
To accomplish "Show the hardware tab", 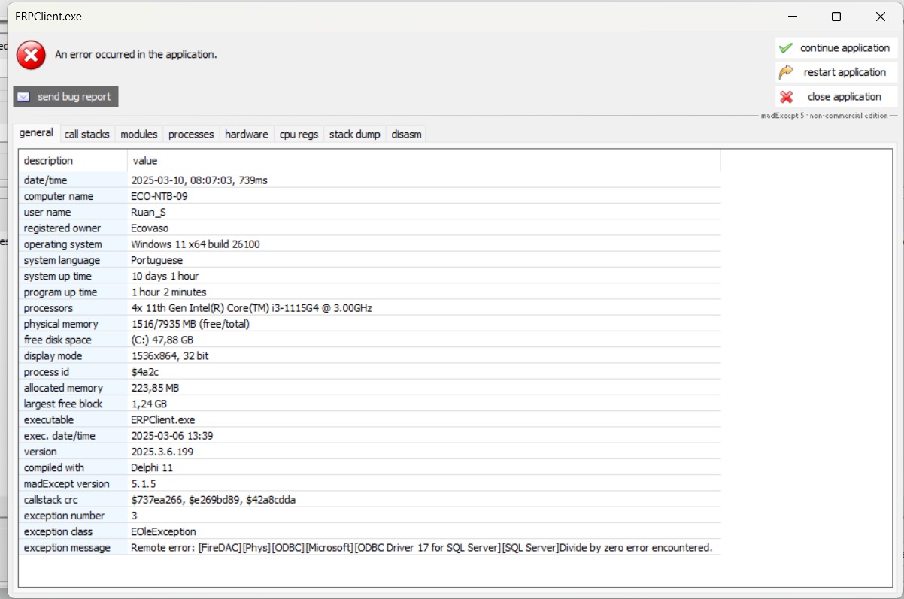I will (246, 134).
